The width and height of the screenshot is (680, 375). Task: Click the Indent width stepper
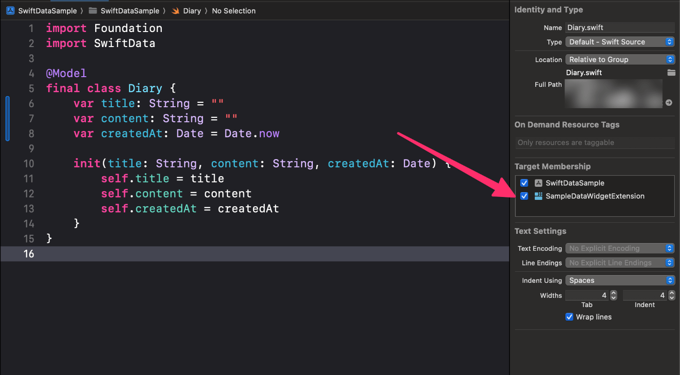[672, 295]
